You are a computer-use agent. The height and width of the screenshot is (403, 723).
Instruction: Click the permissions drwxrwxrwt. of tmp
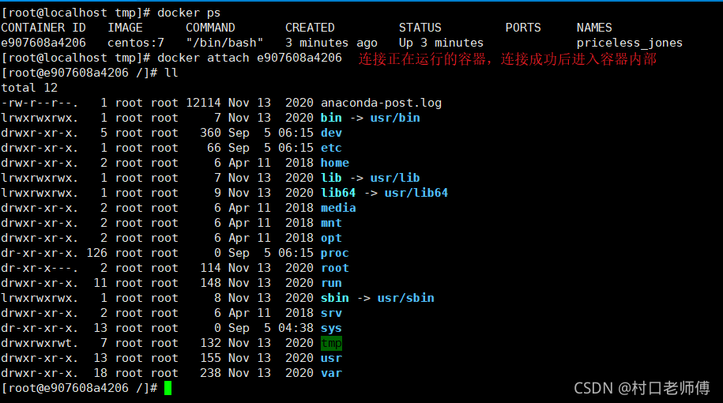coord(40,343)
